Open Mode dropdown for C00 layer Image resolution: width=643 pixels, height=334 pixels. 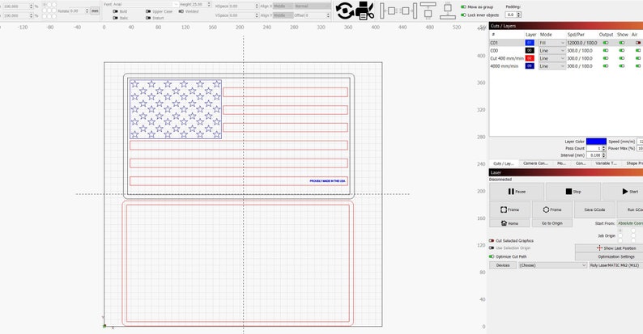click(x=552, y=50)
